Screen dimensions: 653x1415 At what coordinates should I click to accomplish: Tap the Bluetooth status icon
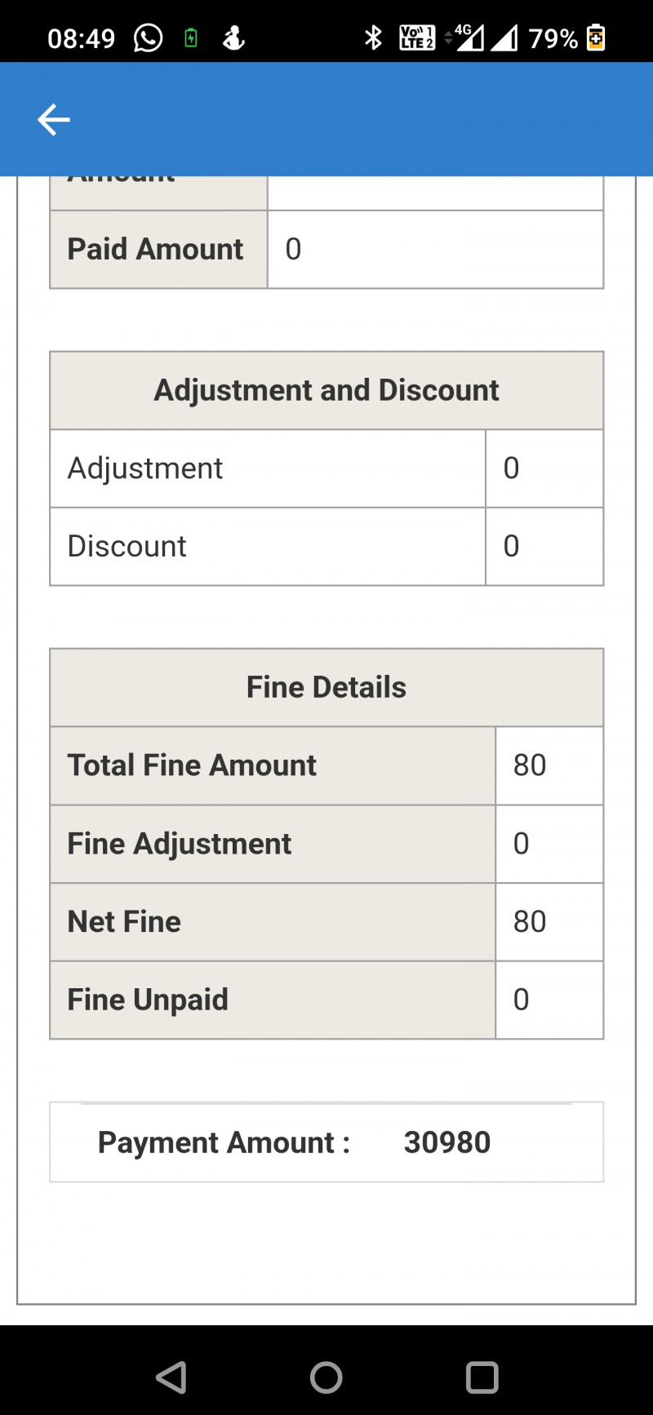point(373,38)
